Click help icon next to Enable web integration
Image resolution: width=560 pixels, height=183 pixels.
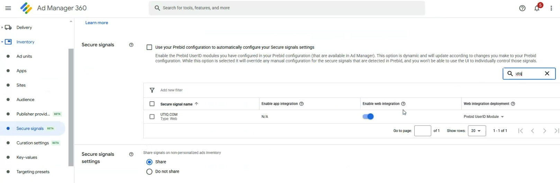pyautogui.click(x=403, y=104)
